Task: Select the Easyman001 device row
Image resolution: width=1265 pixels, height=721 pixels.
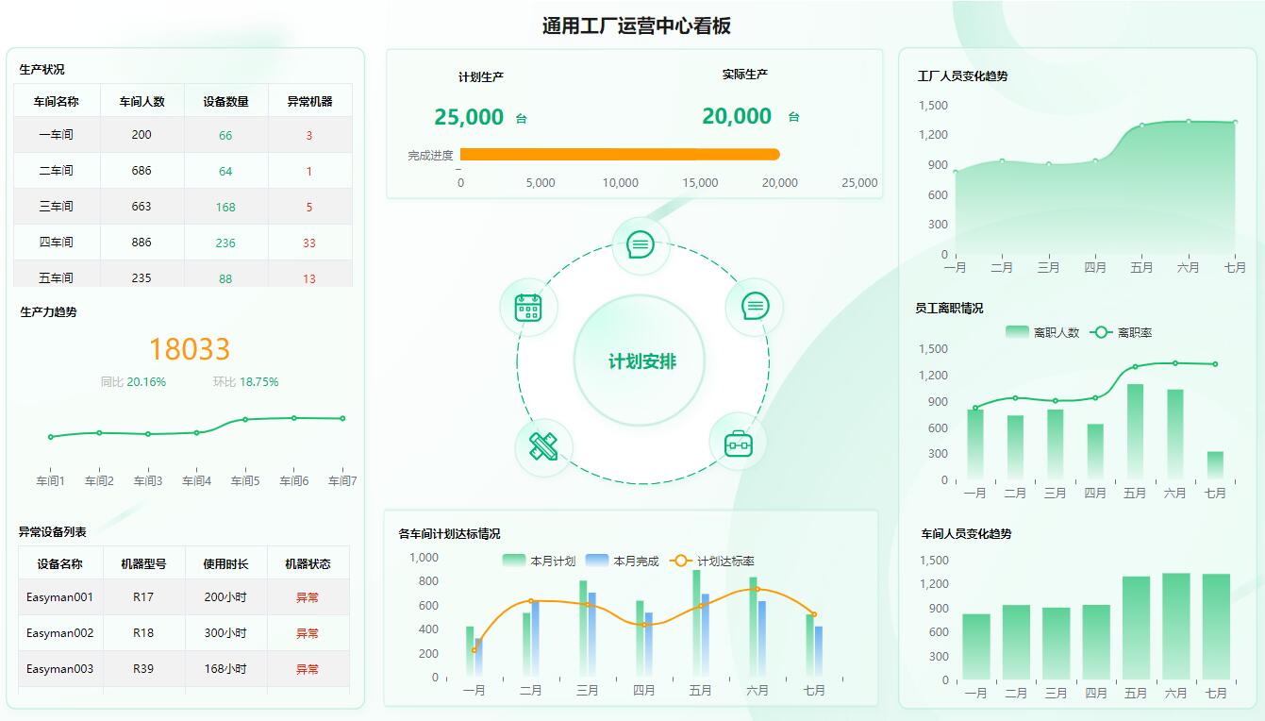Action: (184, 597)
